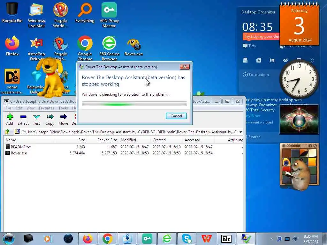This screenshot has width=327, height=245.
Task: Click the Move tool in 7-Zip
Action: (63, 119)
